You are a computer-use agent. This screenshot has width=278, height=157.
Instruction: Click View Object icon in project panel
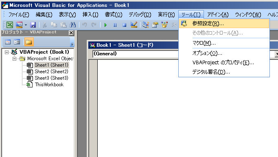tap(17, 42)
